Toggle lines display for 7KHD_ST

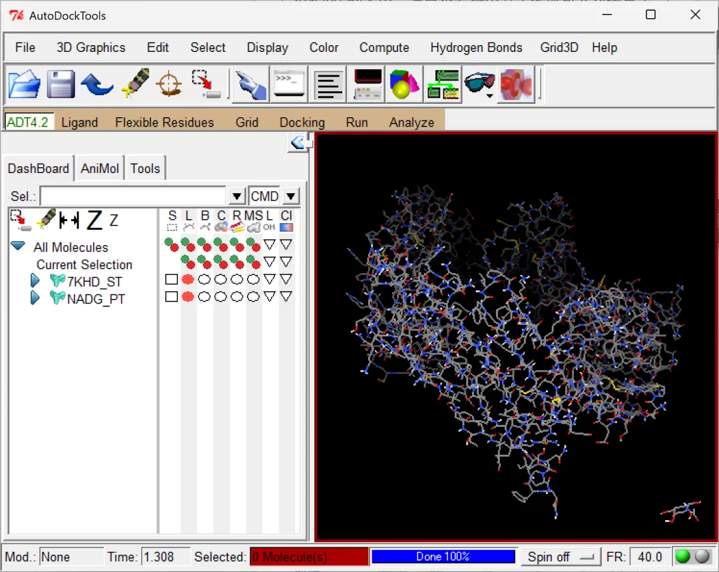point(188,280)
